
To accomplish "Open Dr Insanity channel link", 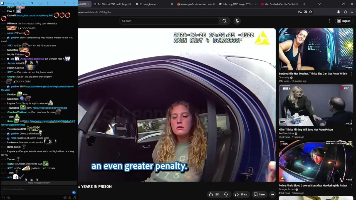I will 284,77.
